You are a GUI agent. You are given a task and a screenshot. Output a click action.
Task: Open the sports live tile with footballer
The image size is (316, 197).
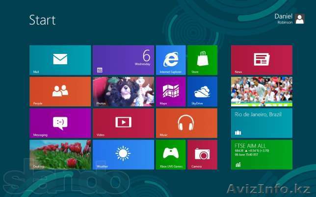click(x=262, y=91)
